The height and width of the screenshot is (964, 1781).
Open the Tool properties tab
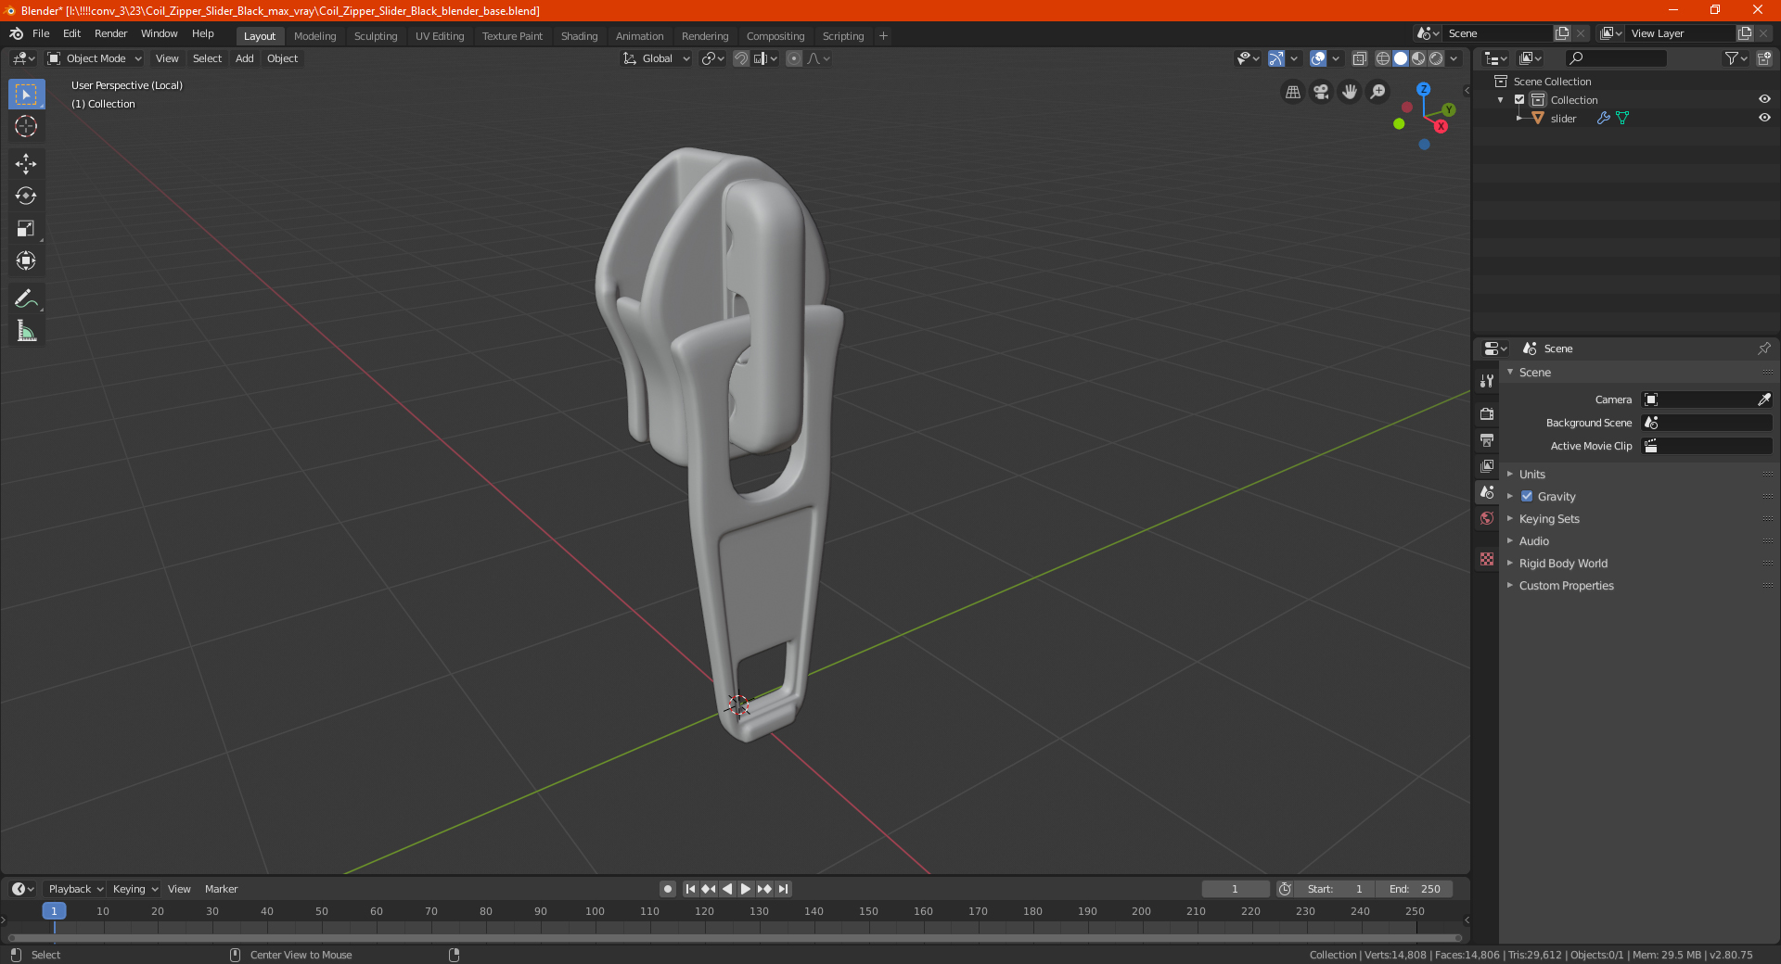tap(1487, 381)
